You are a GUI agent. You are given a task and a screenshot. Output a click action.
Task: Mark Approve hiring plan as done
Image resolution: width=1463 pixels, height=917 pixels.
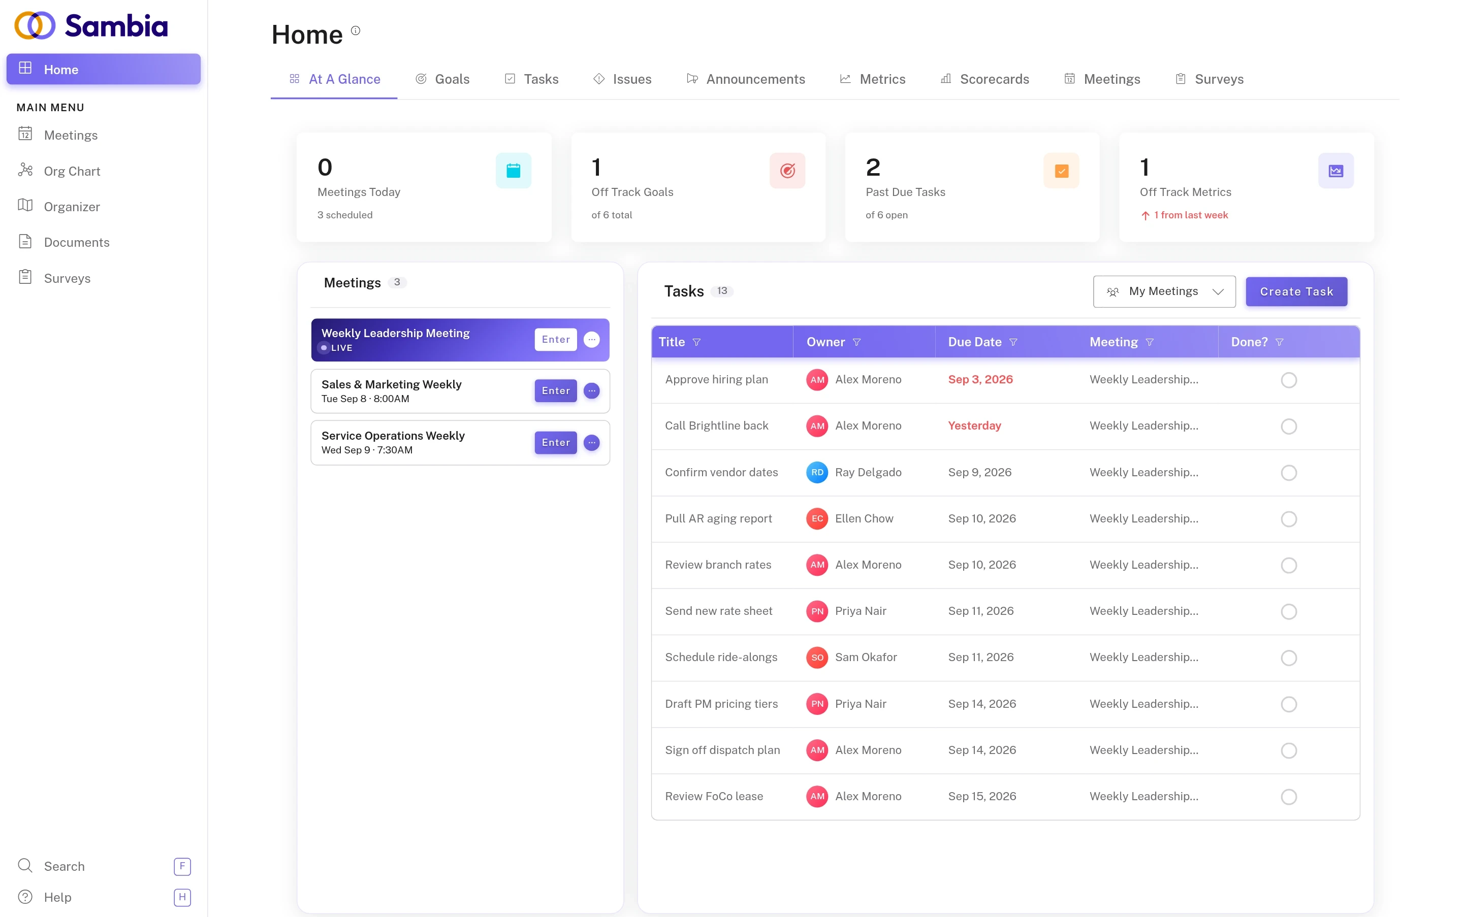tap(1288, 380)
